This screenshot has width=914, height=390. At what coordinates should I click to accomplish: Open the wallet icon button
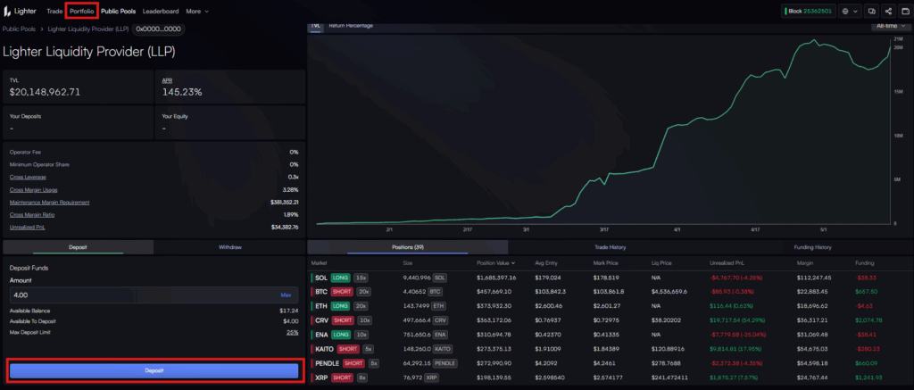pyautogui.click(x=905, y=11)
